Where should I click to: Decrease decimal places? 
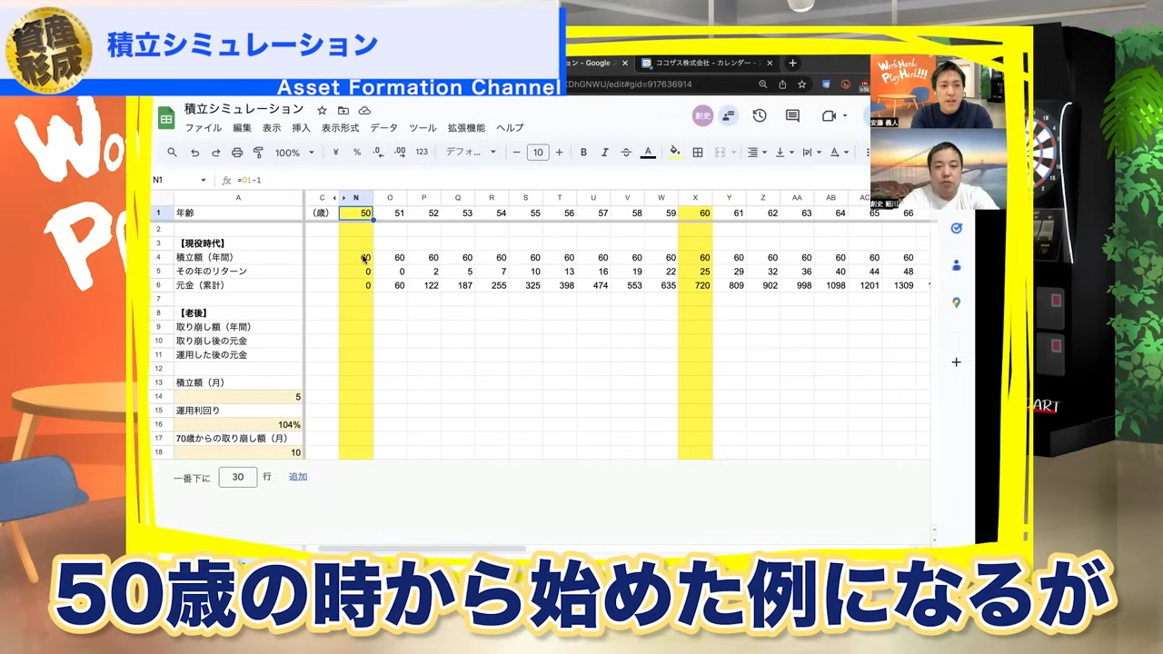coord(377,152)
